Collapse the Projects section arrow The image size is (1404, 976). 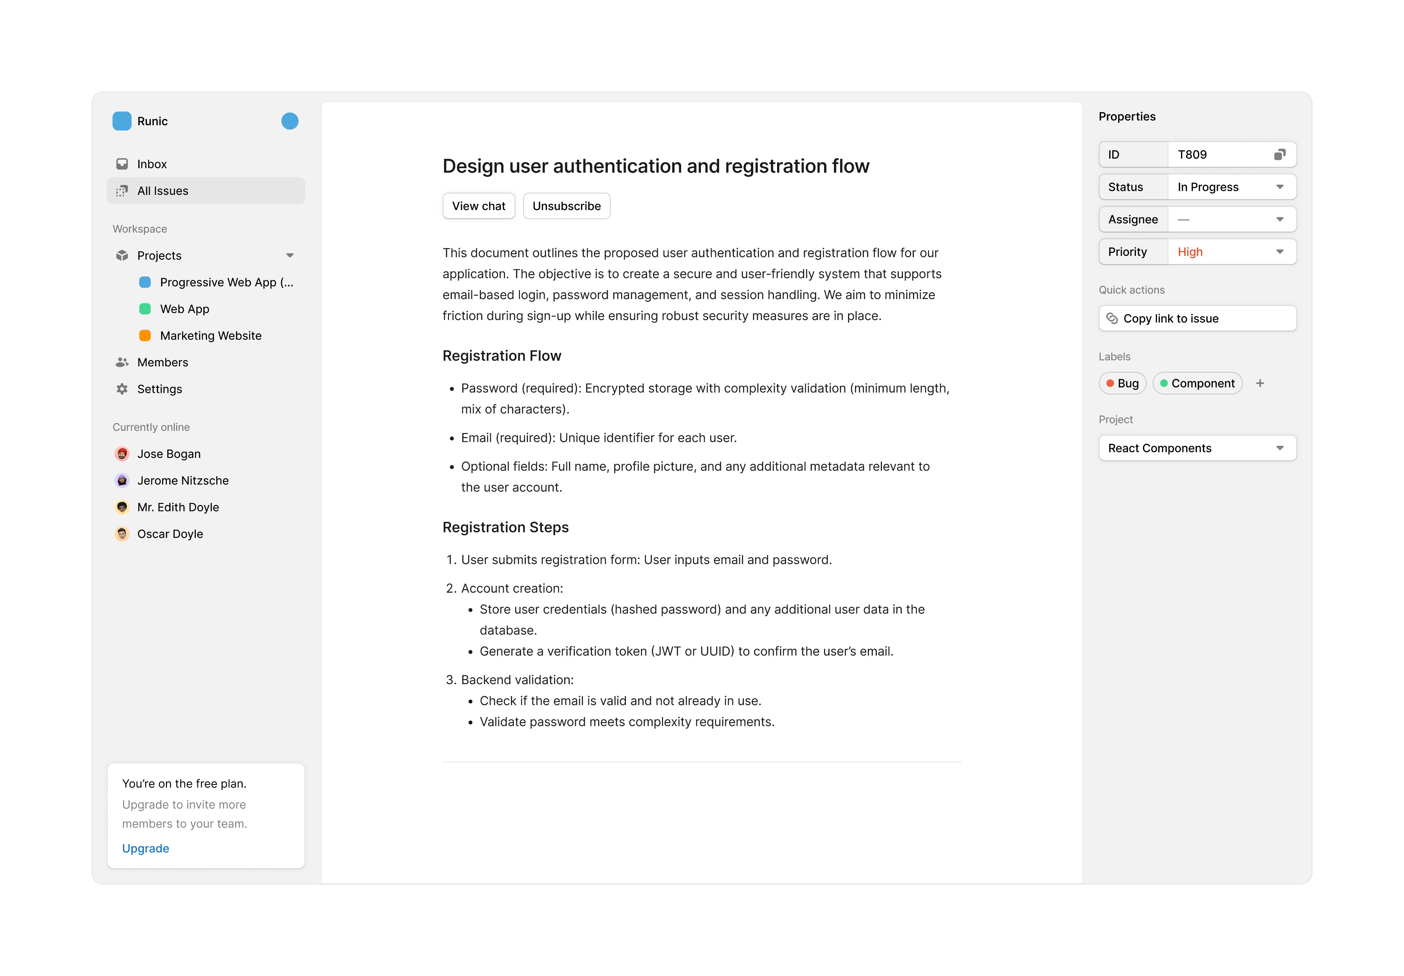pos(290,256)
